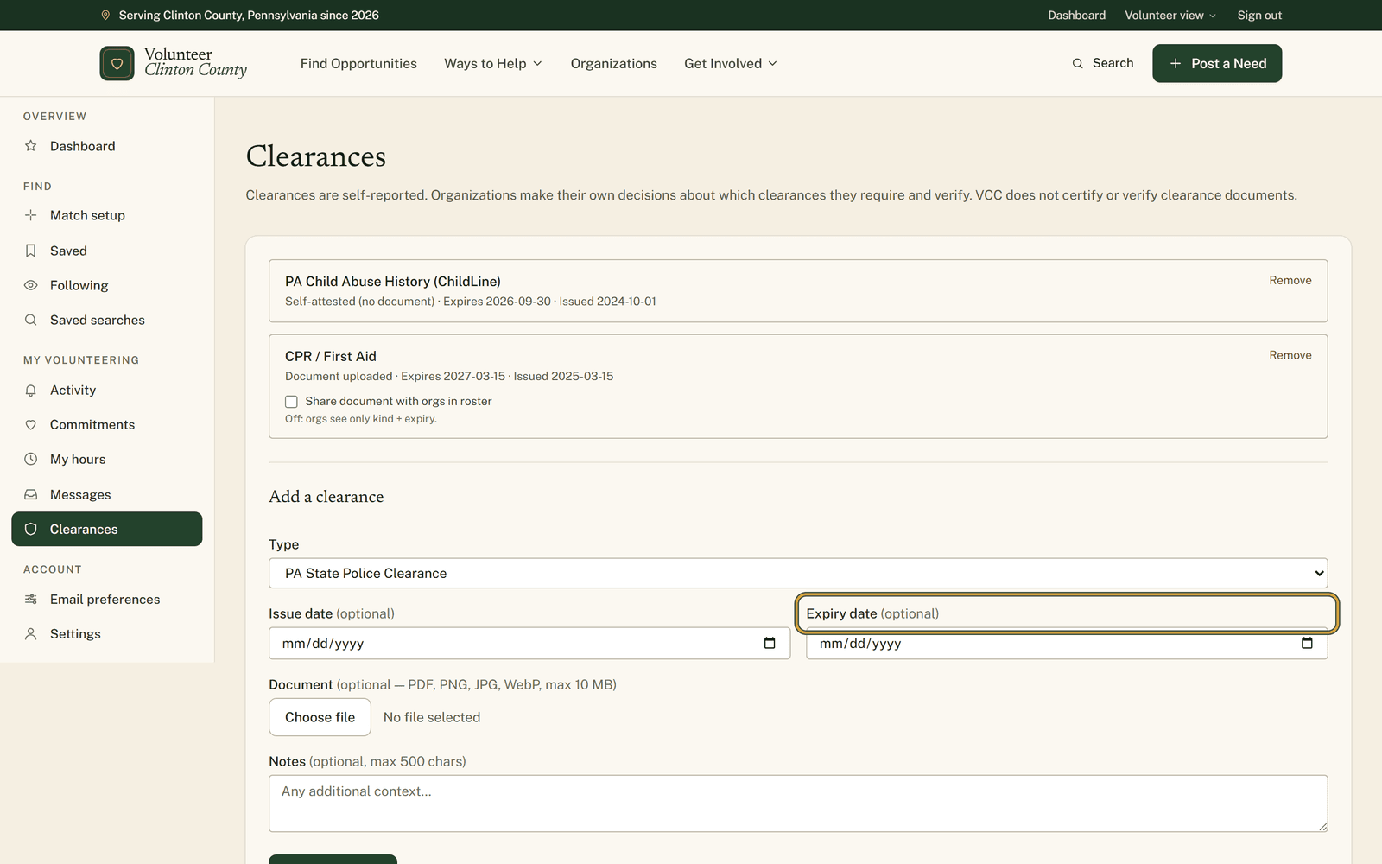The image size is (1382, 864).
Task: Expand the Ways to Help menu
Action: click(x=493, y=63)
